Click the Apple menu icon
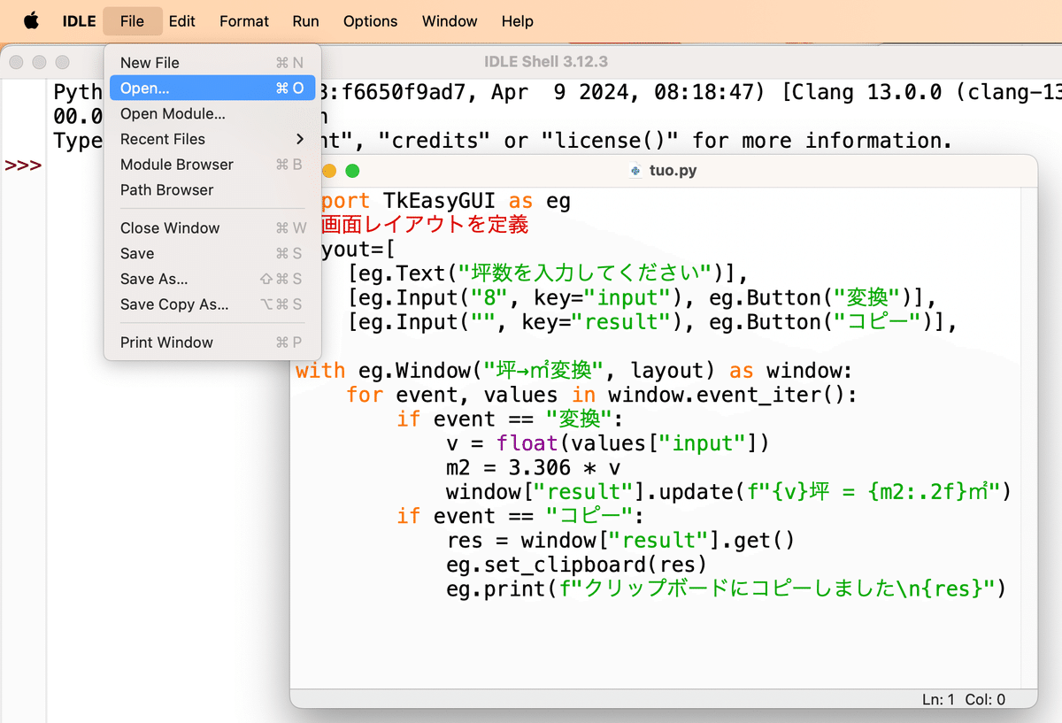1062x723 pixels. point(31,20)
